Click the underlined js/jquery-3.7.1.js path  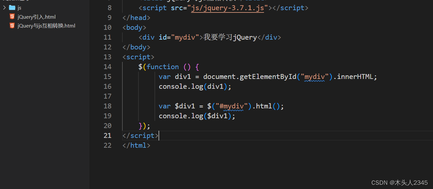[x=227, y=8]
